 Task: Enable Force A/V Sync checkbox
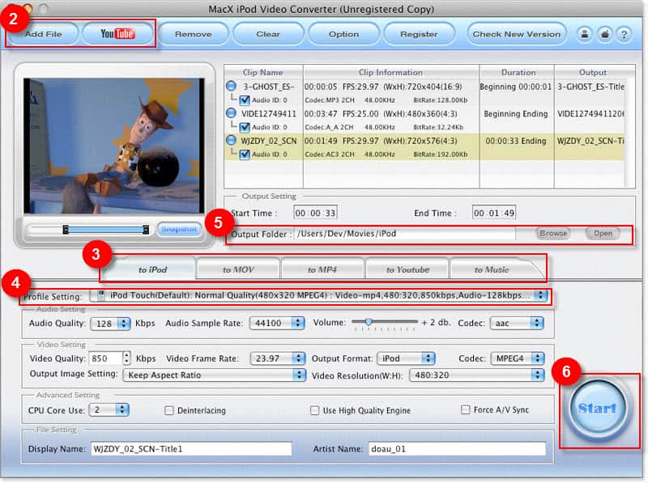click(x=465, y=409)
